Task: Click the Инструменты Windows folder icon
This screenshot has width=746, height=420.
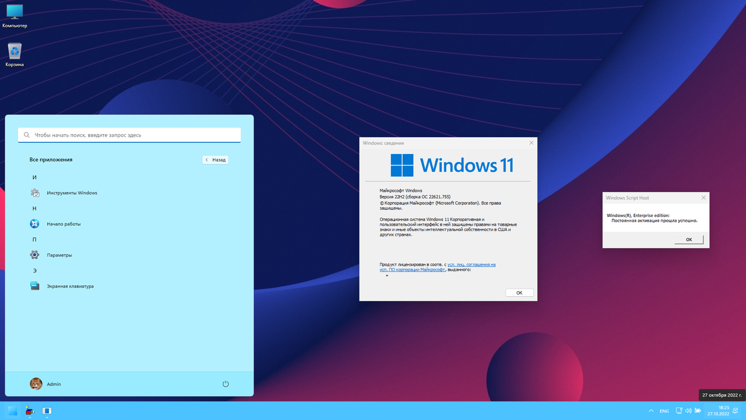Action: click(35, 192)
